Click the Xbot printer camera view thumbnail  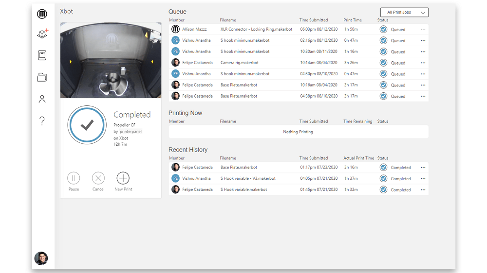pos(111,60)
